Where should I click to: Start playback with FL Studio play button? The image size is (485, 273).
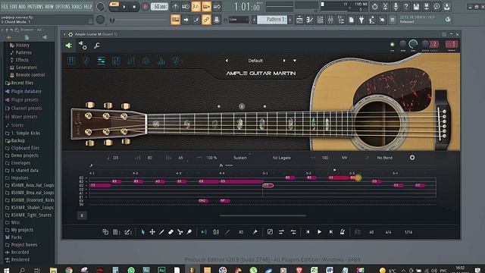point(124,7)
